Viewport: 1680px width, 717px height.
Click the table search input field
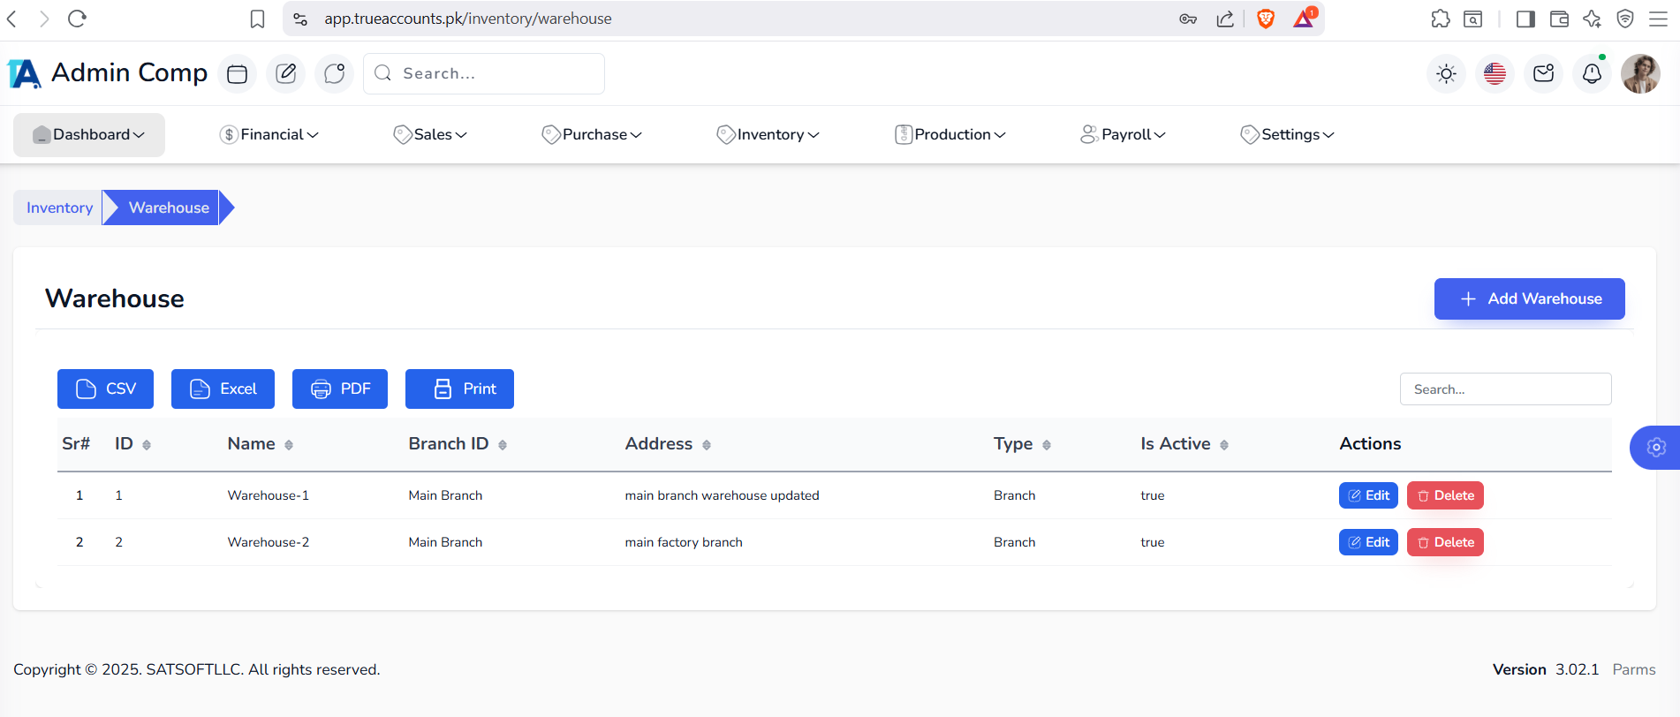[x=1505, y=389]
